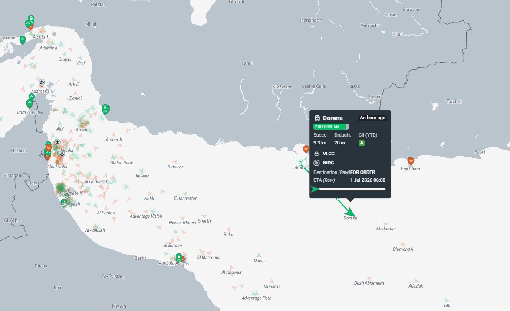
Task: Click the Snarth vessel arrow
Action: coord(204,216)
